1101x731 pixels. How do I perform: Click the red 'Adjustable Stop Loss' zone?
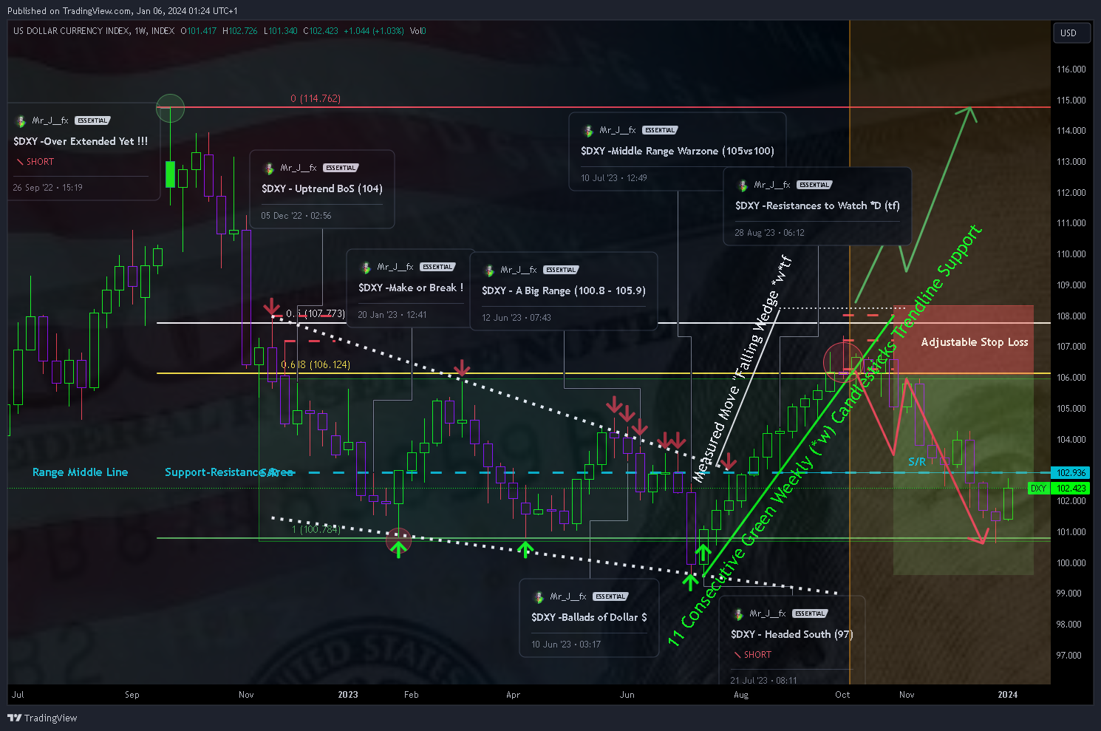964,339
